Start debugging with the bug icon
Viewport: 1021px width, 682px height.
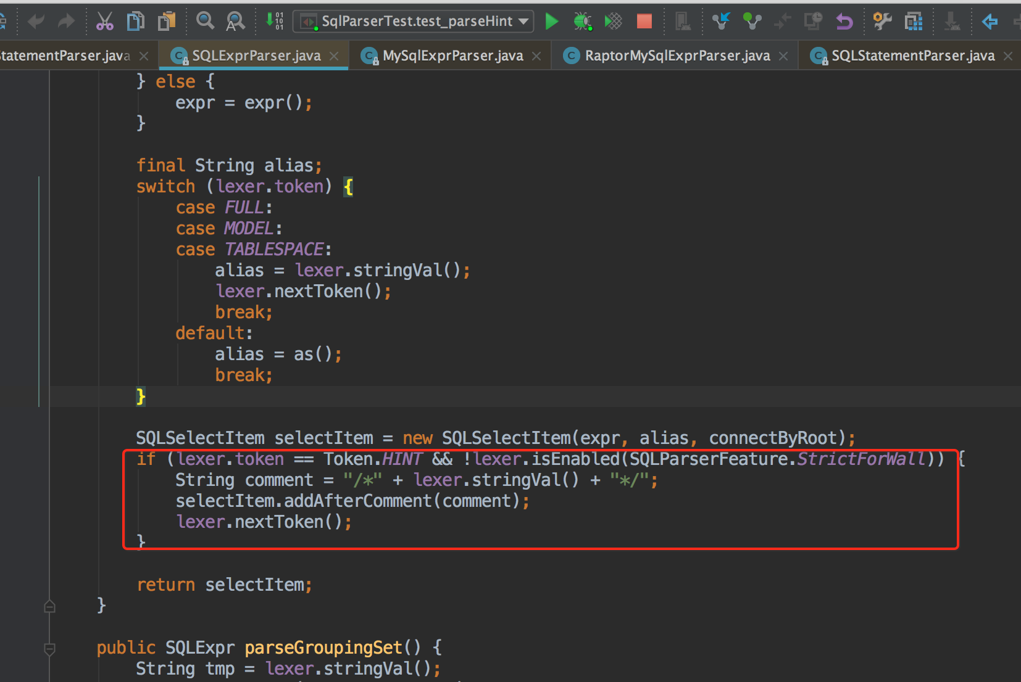point(582,21)
